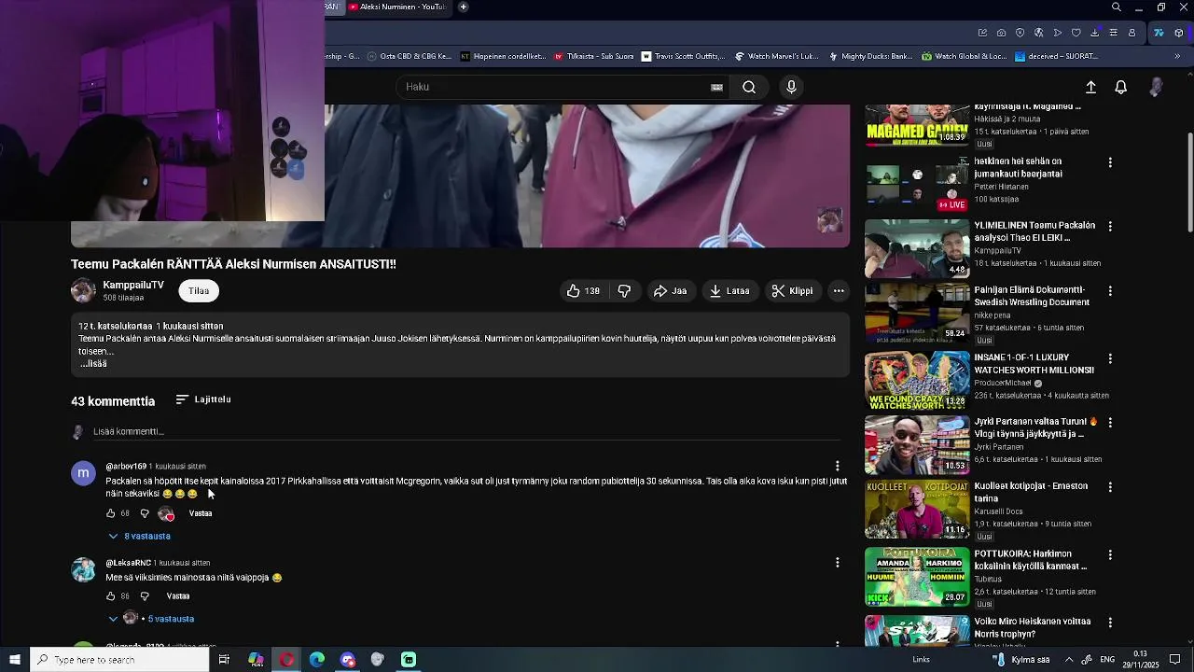Open the KamppailuTV channel name link
This screenshot has height=672, width=1194.
133,286
